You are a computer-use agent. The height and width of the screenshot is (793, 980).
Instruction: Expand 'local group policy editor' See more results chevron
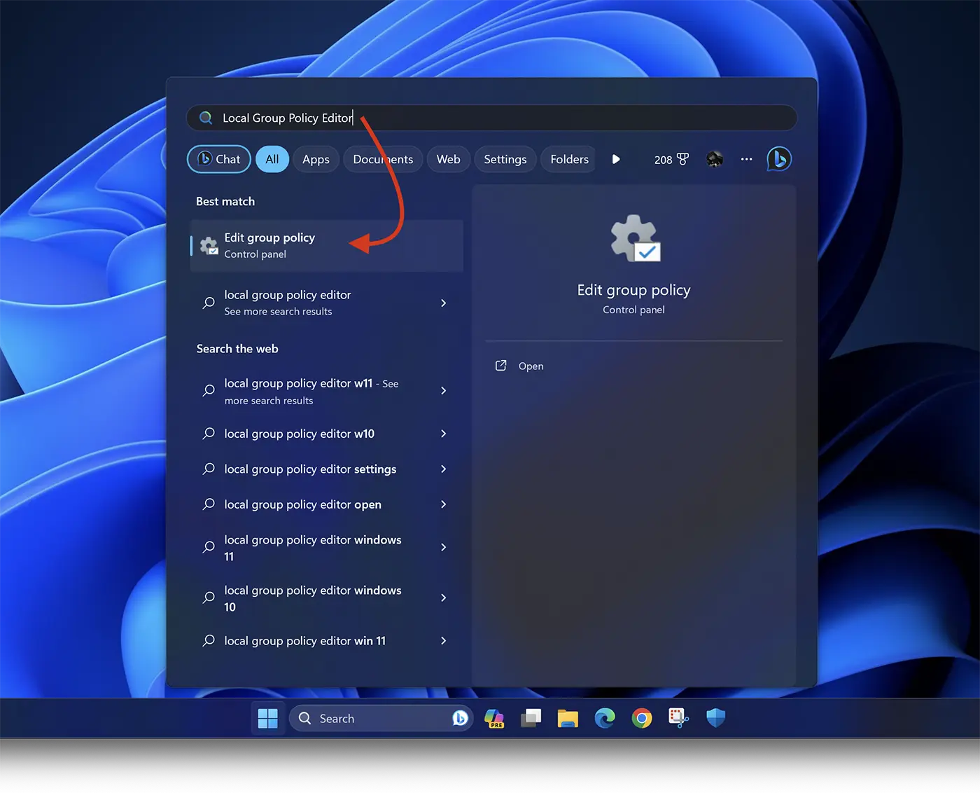click(x=443, y=303)
